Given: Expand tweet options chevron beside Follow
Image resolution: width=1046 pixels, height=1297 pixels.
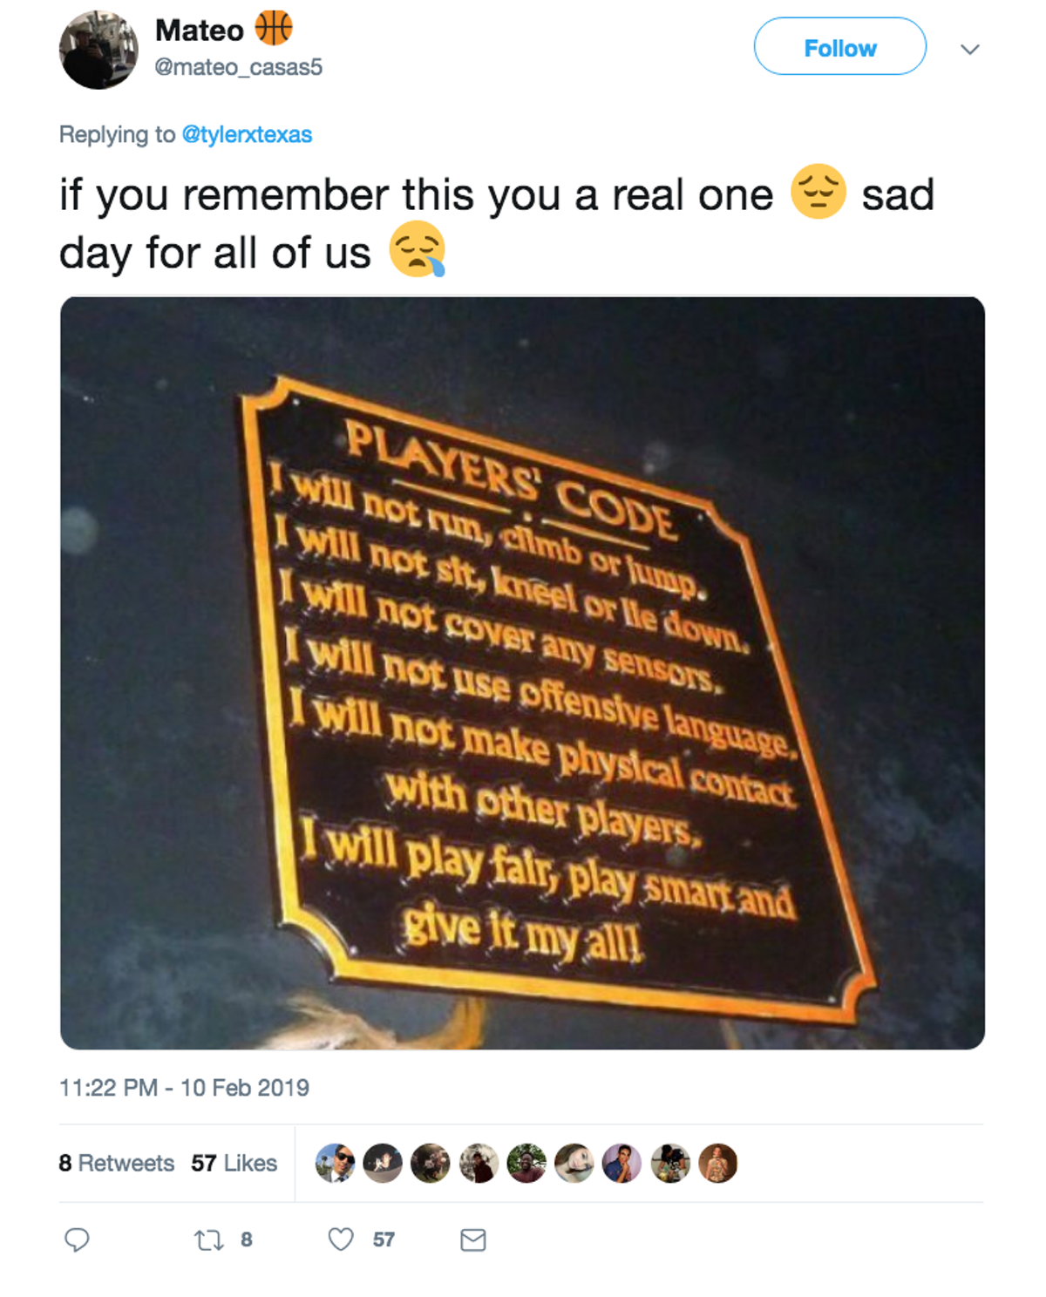Looking at the screenshot, I should pyautogui.click(x=970, y=49).
